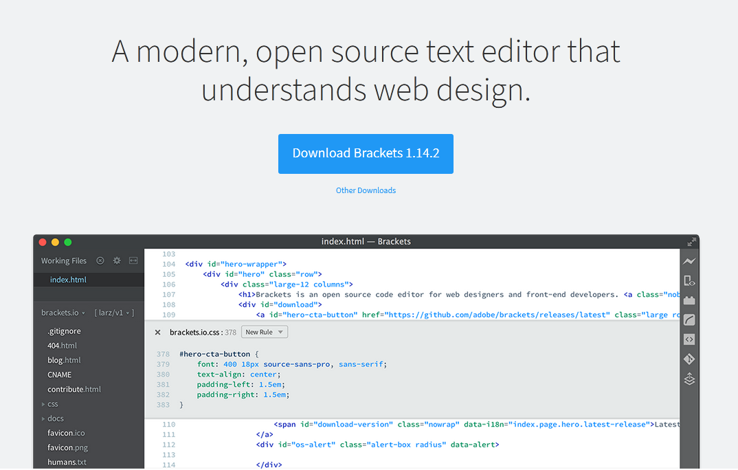
Task: Open the larz/v1 branch dropdown
Action: [x=113, y=313]
